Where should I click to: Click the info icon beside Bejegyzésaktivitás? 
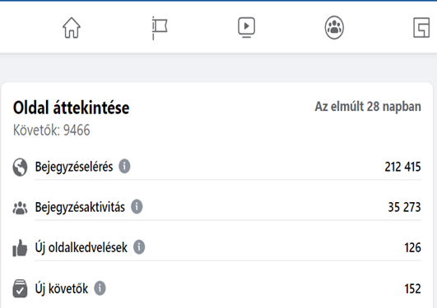(137, 207)
